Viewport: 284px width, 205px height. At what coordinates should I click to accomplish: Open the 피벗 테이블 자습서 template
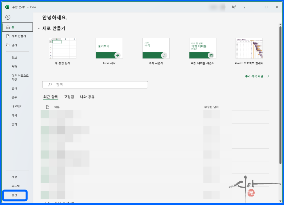[203, 51]
